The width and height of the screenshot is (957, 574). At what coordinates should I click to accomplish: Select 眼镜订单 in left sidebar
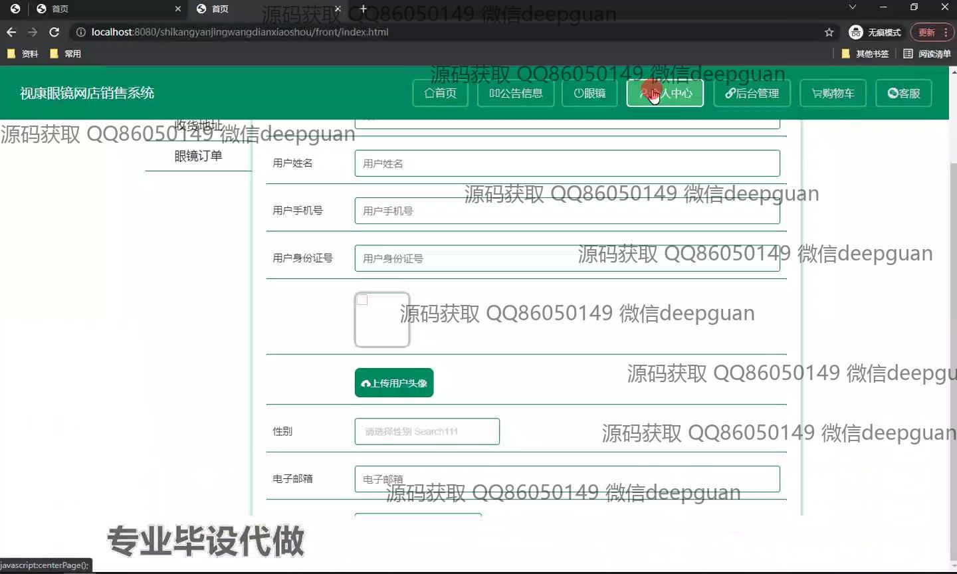[198, 156]
